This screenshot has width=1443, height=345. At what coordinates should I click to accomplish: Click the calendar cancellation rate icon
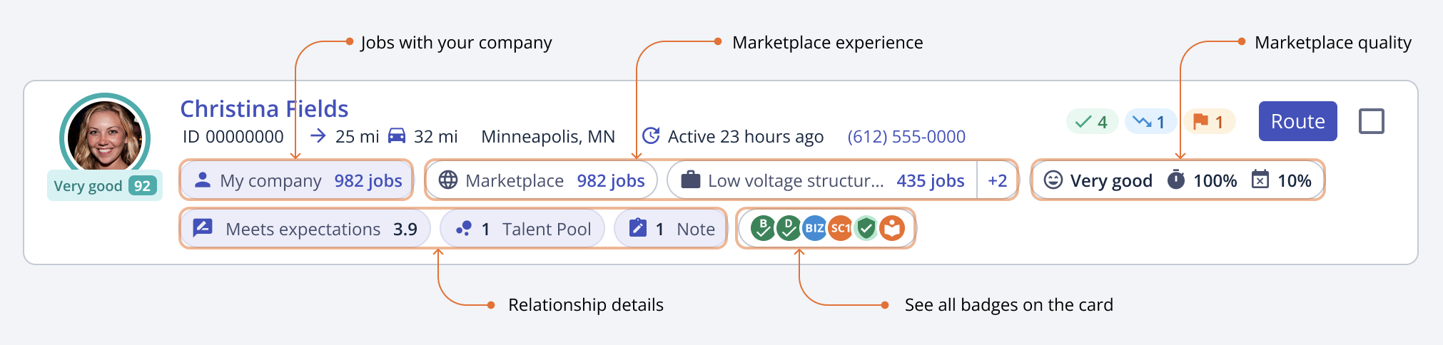click(x=1260, y=180)
